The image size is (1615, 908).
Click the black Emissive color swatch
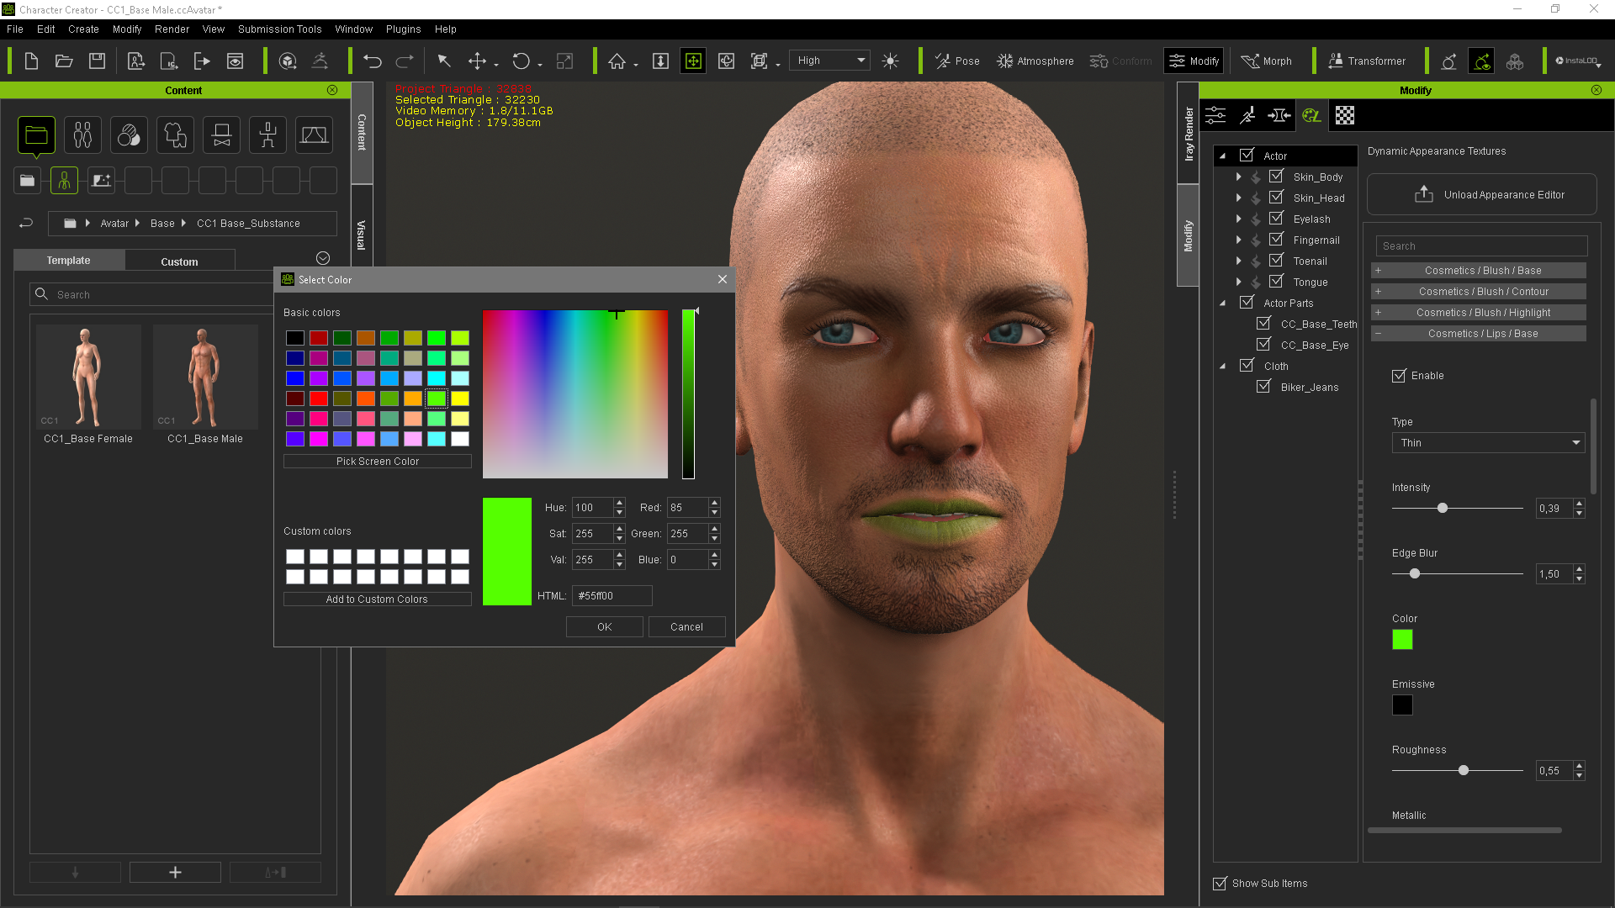(x=1402, y=705)
